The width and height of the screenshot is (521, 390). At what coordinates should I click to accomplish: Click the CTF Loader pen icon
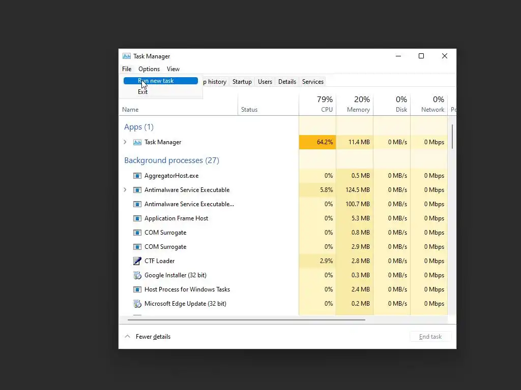(137, 261)
